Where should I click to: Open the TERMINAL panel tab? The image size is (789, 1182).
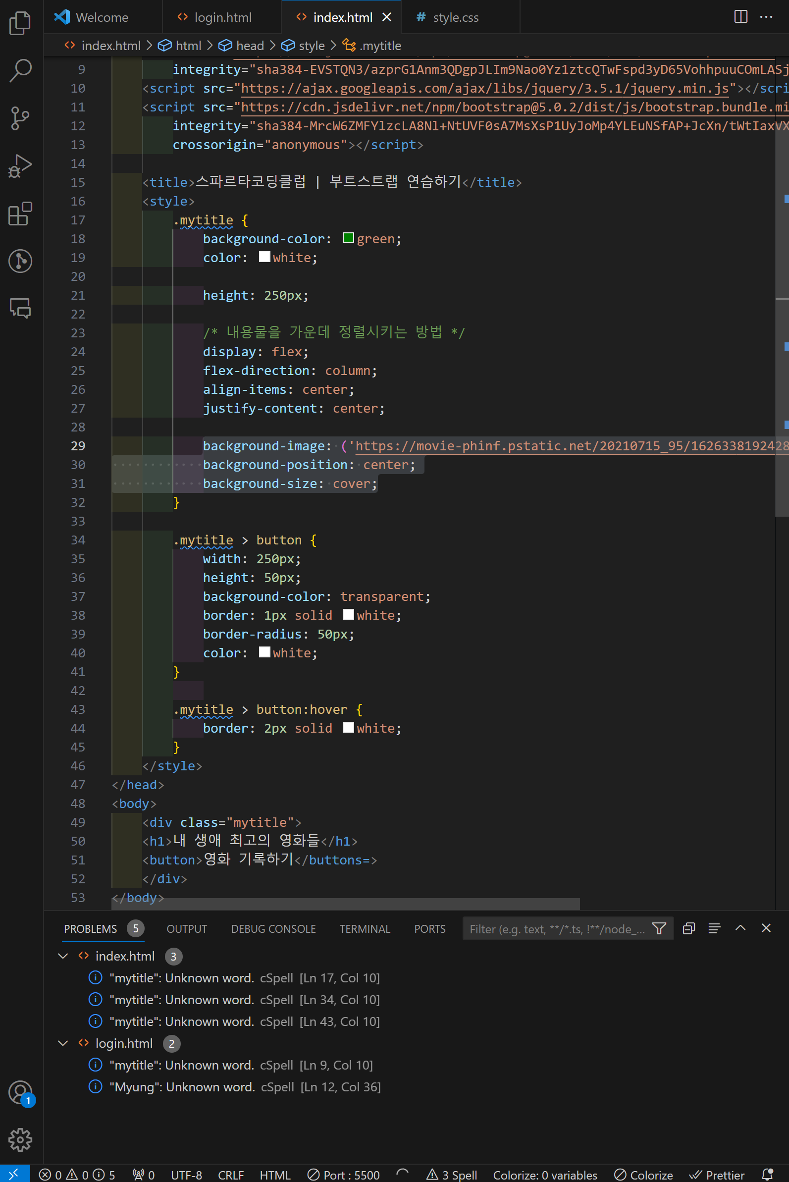click(x=365, y=929)
